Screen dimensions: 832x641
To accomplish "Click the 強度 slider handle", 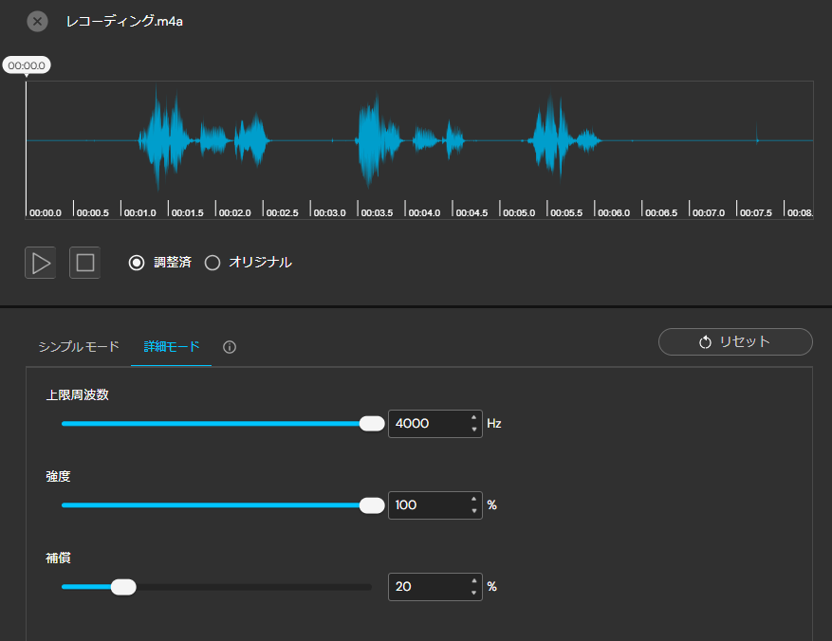I will pos(372,505).
